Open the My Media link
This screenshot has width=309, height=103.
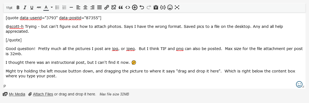[17, 94]
